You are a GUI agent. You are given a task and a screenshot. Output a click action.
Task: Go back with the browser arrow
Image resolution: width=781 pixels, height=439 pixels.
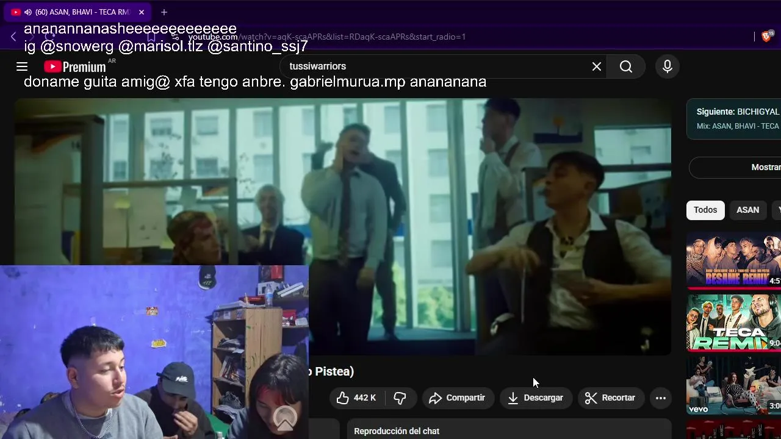[x=13, y=37]
